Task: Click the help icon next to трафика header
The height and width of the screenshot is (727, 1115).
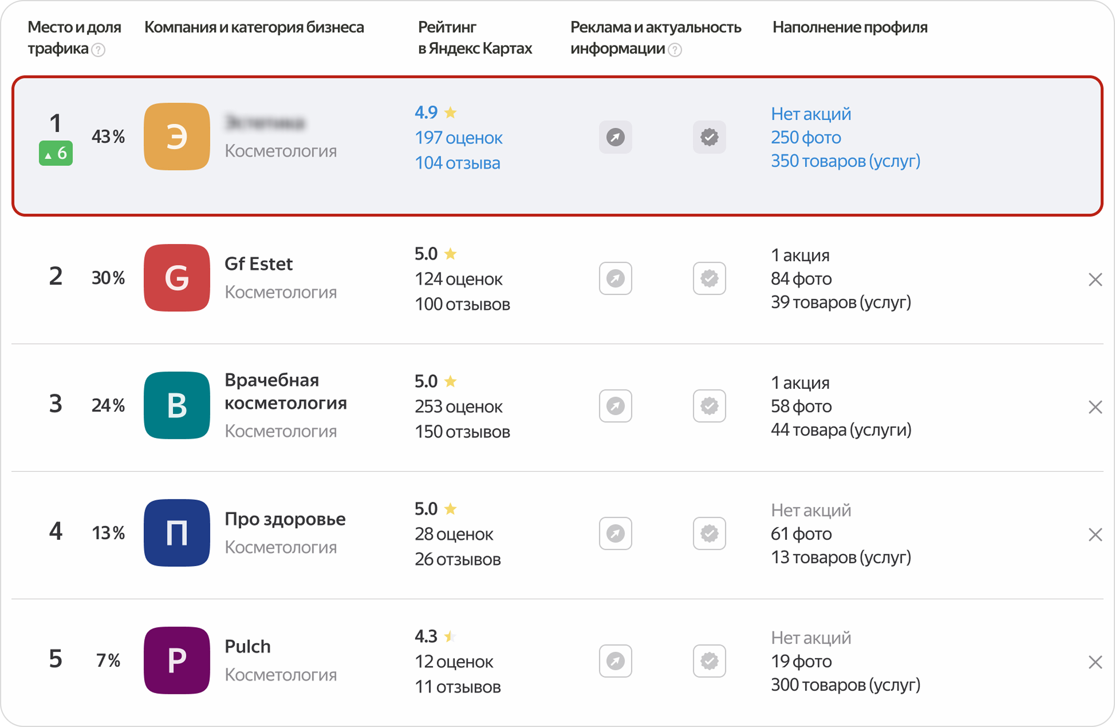Action: click(x=98, y=50)
